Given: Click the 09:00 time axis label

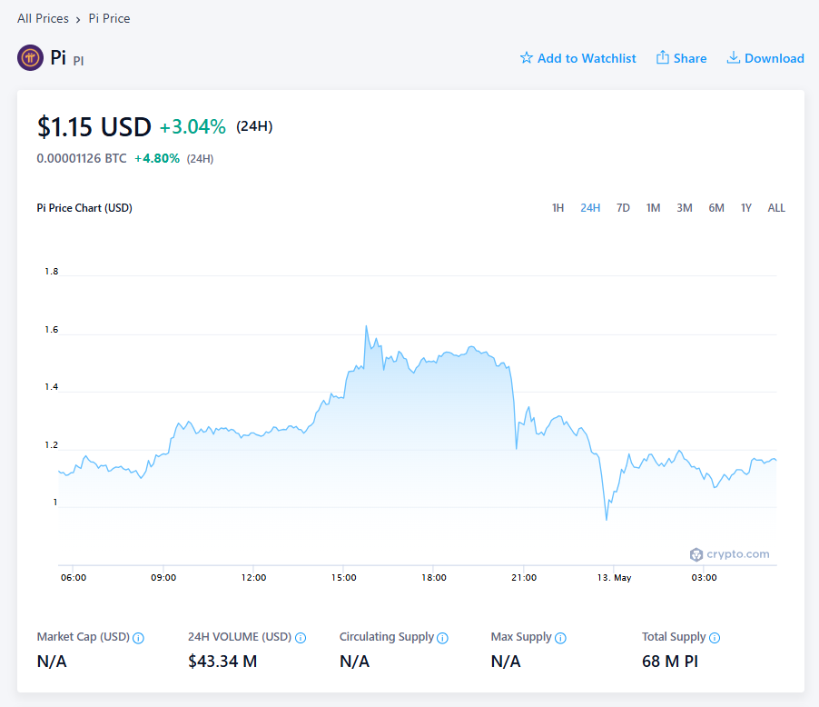Looking at the screenshot, I should (163, 577).
